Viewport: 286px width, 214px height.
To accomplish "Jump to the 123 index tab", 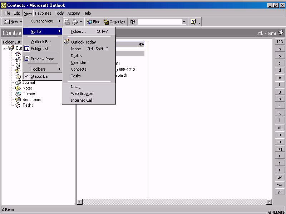I will (x=280, y=42).
